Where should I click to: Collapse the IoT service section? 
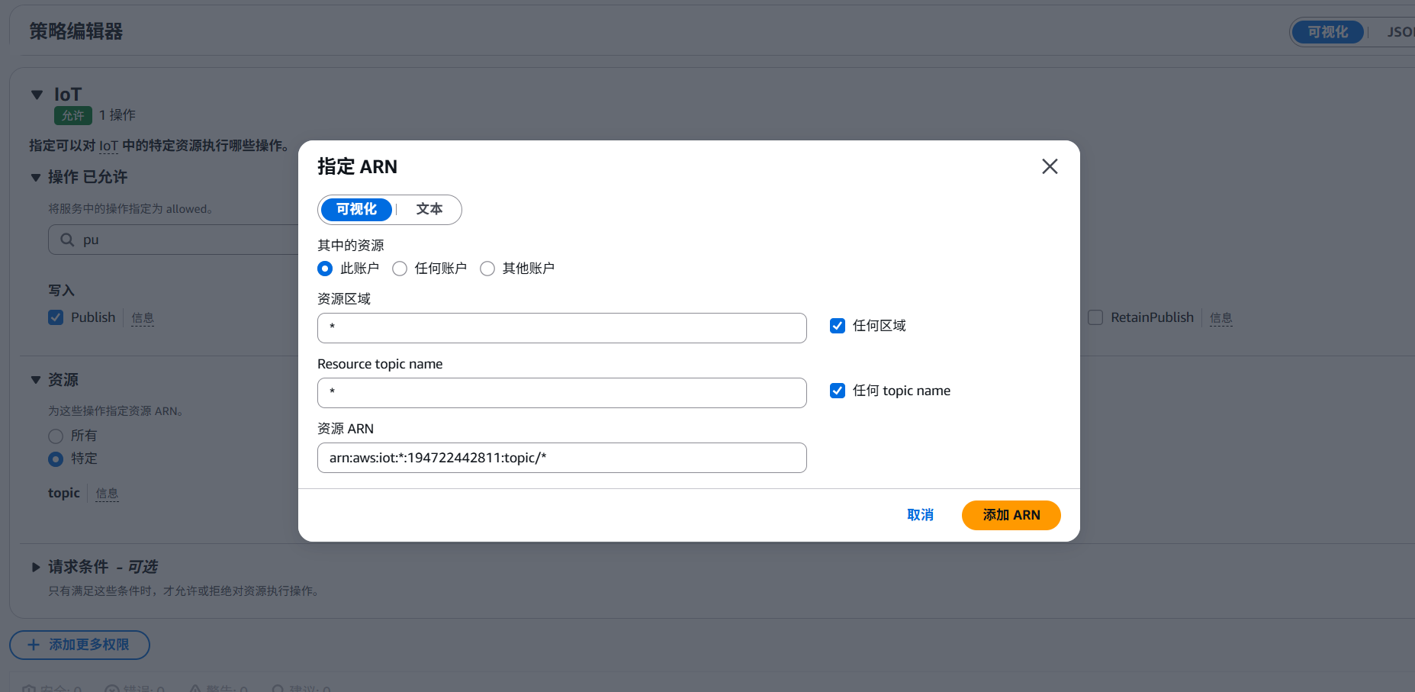tap(37, 95)
